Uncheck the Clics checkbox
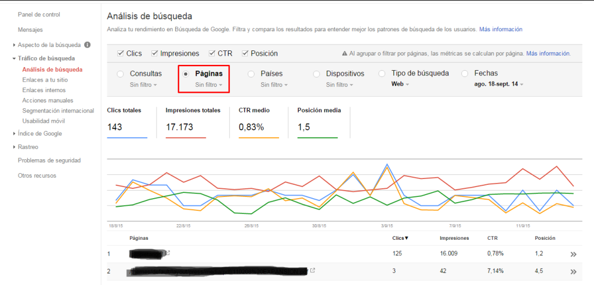This screenshot has width=594, height=285. coord(121,53)
